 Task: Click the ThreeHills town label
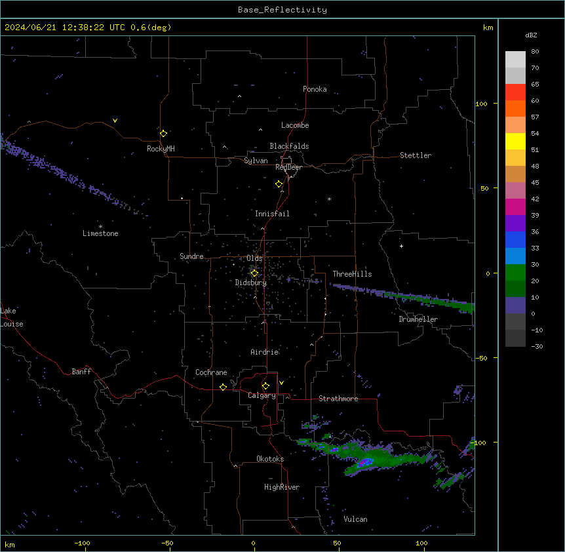352,274
